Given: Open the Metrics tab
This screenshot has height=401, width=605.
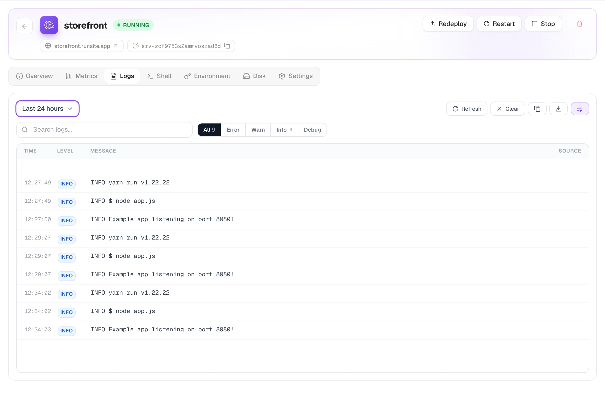Looking at the screenshot, I should pyautogui.click(x=82, y=76).
